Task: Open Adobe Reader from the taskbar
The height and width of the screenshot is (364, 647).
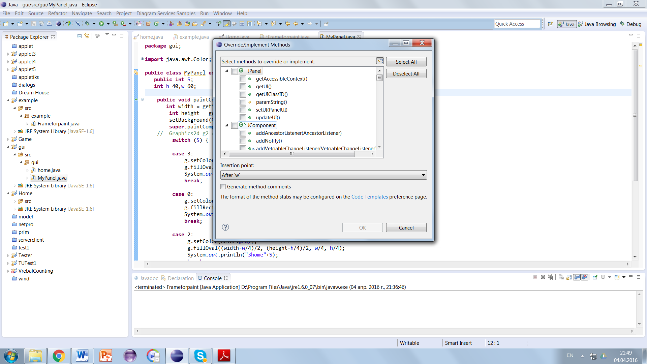Action: (224, 356)
